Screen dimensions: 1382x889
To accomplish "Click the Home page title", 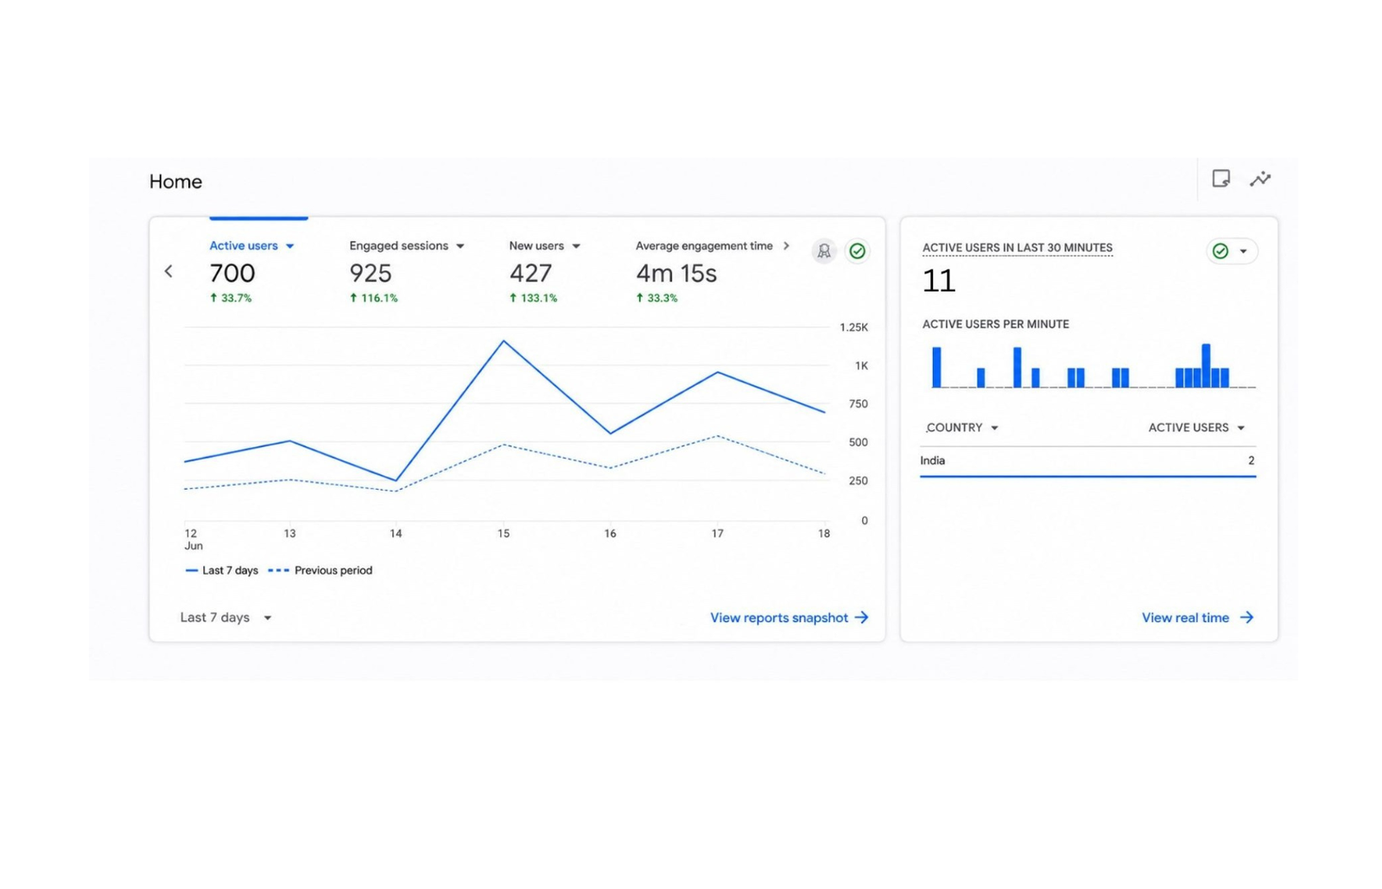I will pos(175,181).
